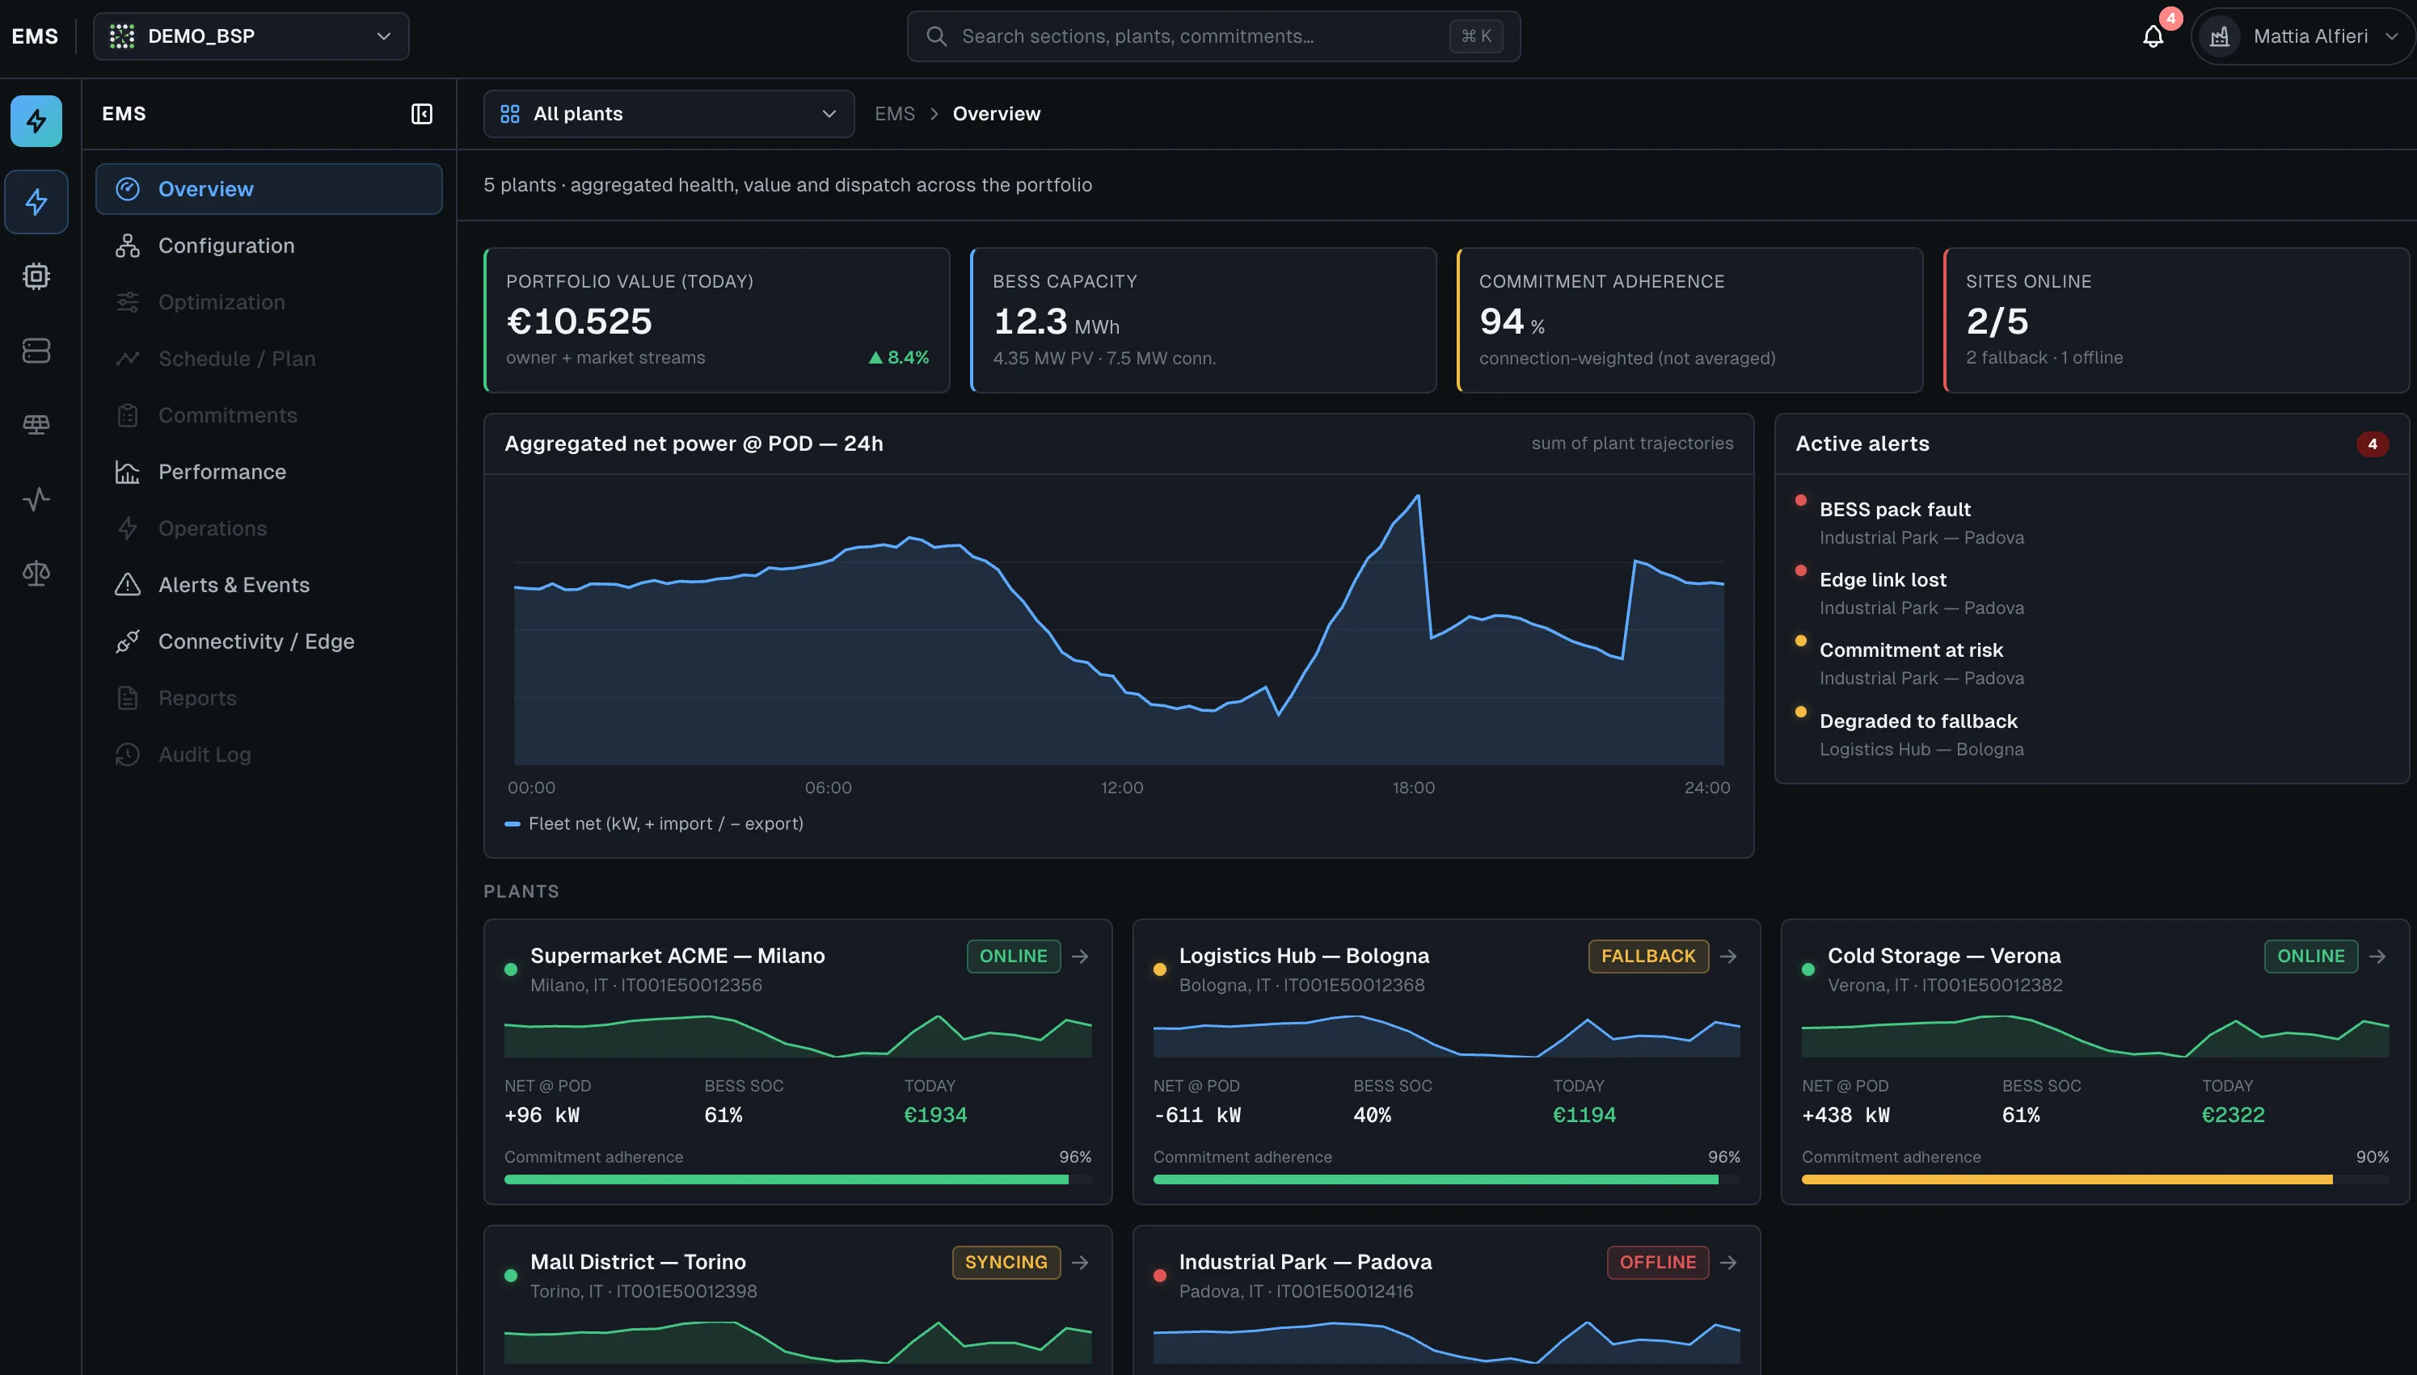The height and width of the screenshot is (1375, 2417).
Task: Click the Sites Online 2/5 card
Action: click(x=2176, y=320)
